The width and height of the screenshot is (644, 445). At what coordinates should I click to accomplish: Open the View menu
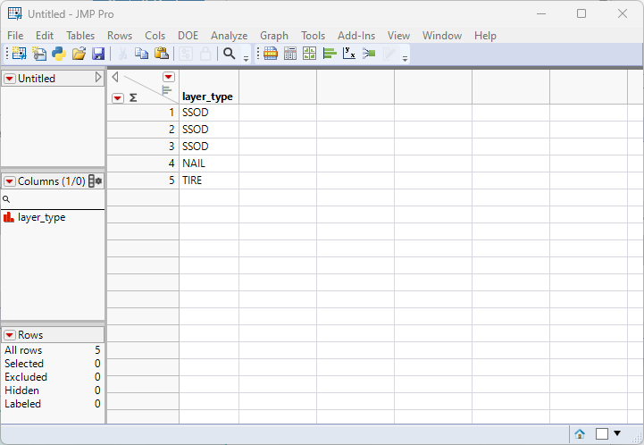tap(398, 36)
